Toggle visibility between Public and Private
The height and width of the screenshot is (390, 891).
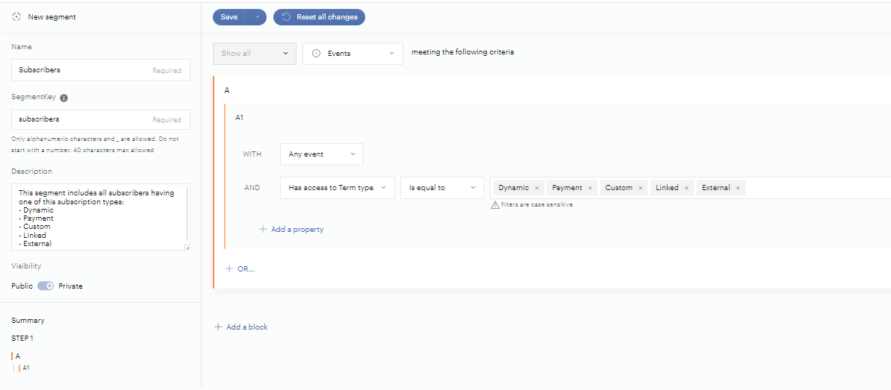coord(46,286)
